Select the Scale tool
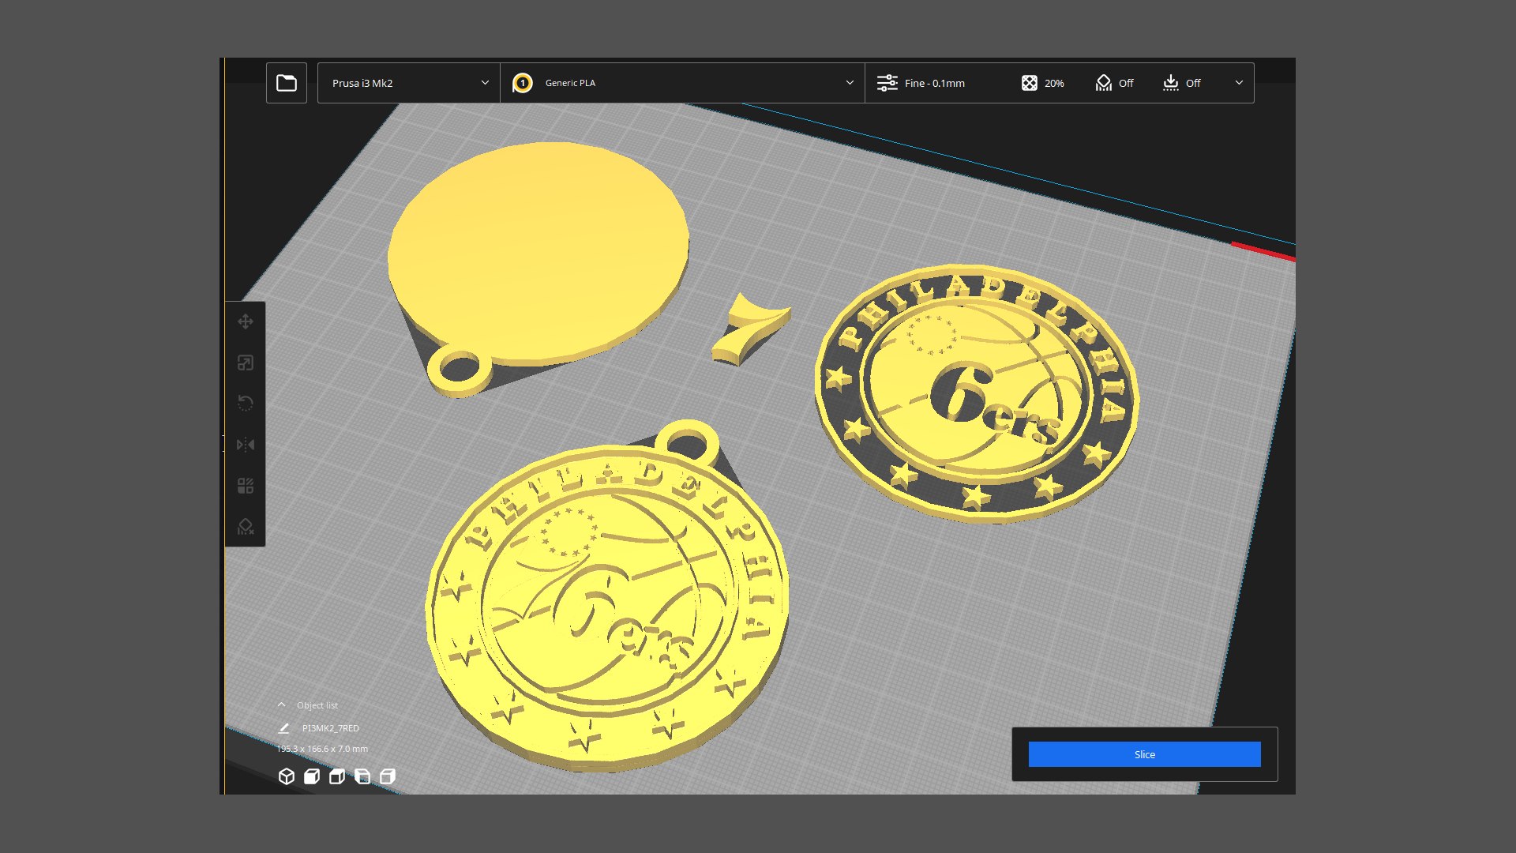The image size is (1516, 853). coord(246,363)
